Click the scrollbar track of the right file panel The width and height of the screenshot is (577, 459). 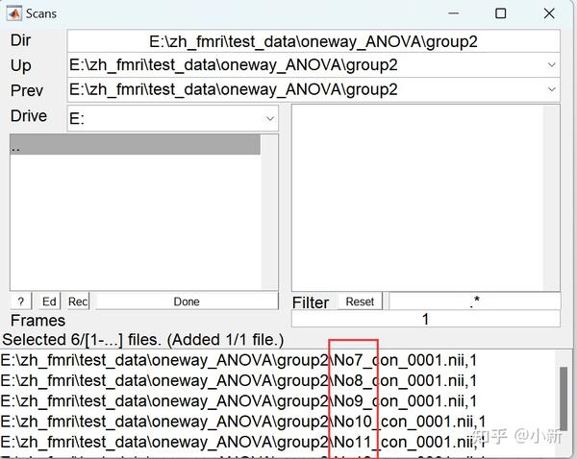point(551,198)
